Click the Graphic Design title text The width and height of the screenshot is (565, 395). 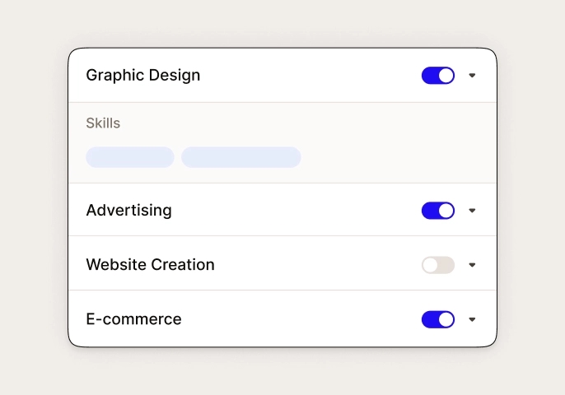pos(143,75)
